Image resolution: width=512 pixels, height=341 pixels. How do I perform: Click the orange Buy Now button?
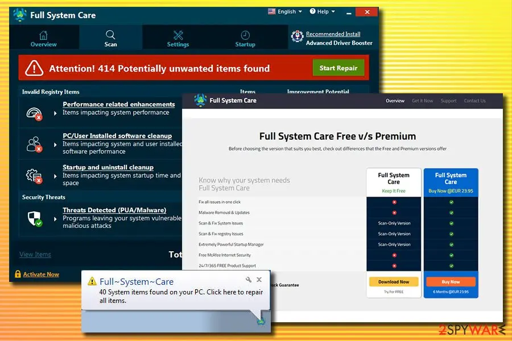pos(451,282)
